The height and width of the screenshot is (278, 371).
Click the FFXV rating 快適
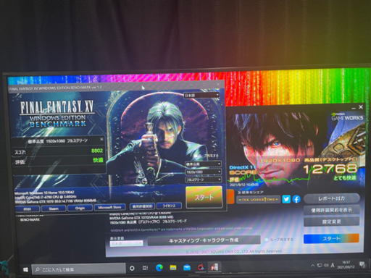click(x=98, y=160)
